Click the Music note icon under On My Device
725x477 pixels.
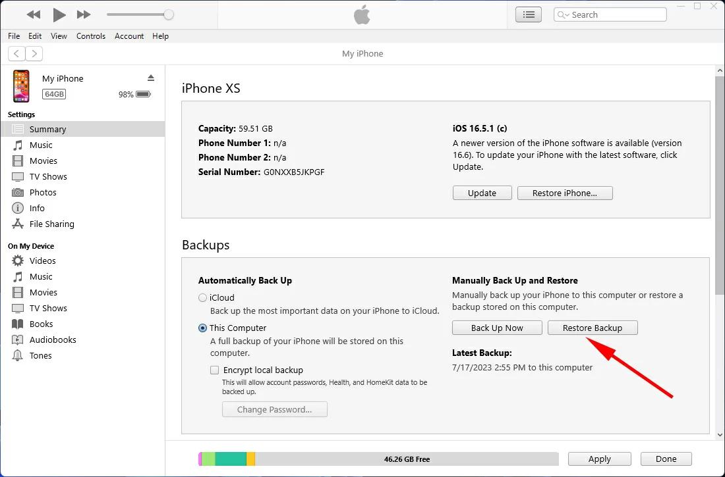[18, 276]
